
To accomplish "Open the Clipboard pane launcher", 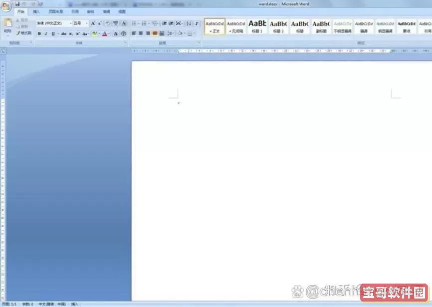I will pos(31,43).
